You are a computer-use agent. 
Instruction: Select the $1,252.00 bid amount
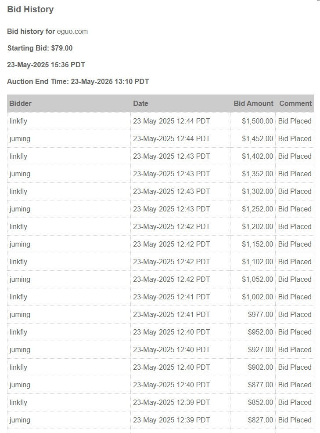point(257,209)
